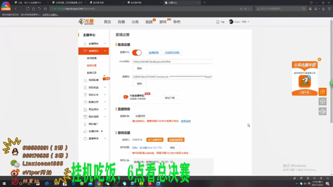Screen dimensions: 333x187
Task: Open the blue link after preview notice
Action: [186, 121]
